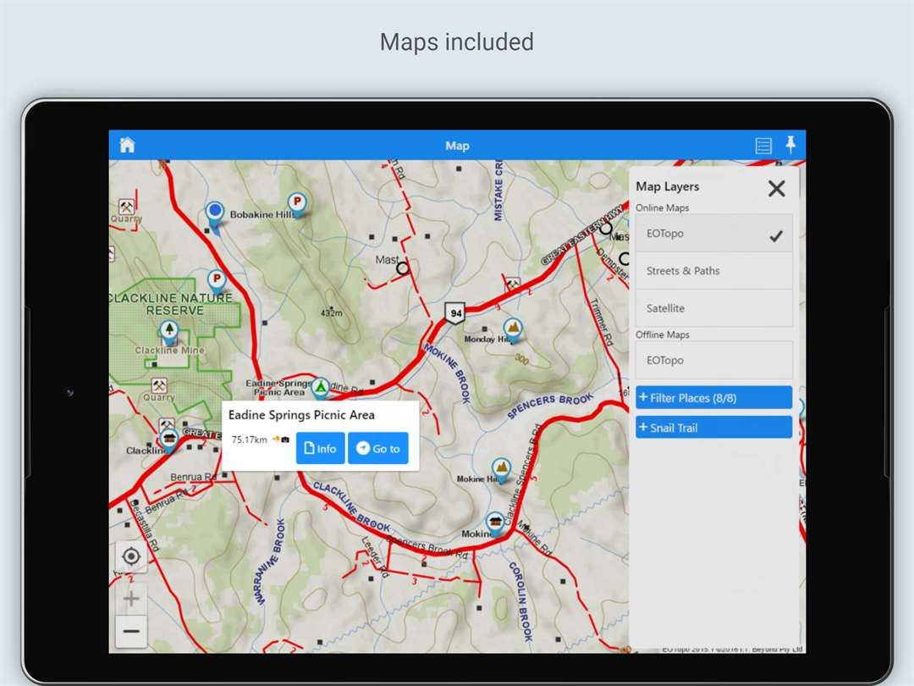Click the route 94 highway shield
The image size is (914, 686).
tap(455, 313)
